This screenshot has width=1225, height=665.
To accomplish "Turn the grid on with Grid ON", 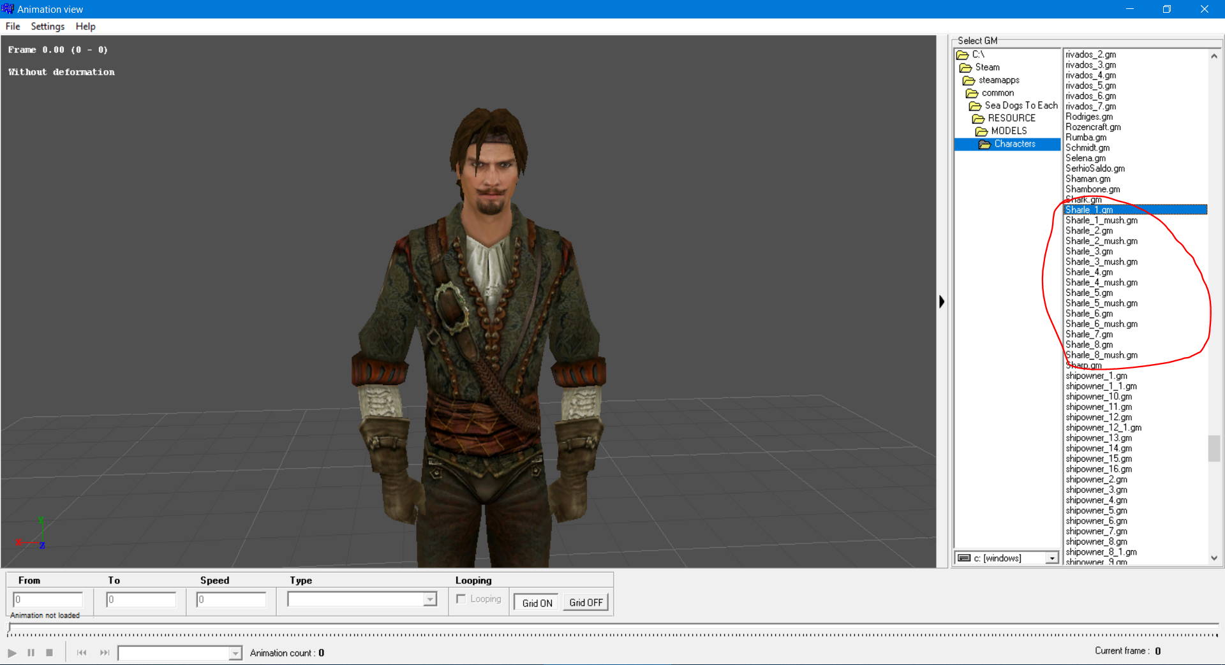I will tap(537, 603).
